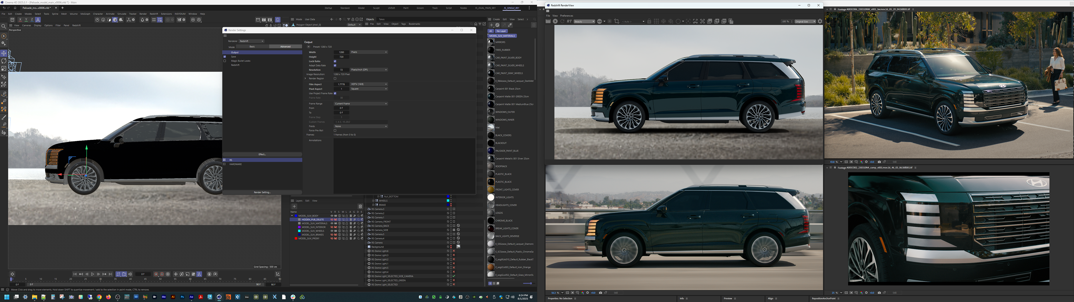Open RenderView settings gear

[x=820, y=21]
